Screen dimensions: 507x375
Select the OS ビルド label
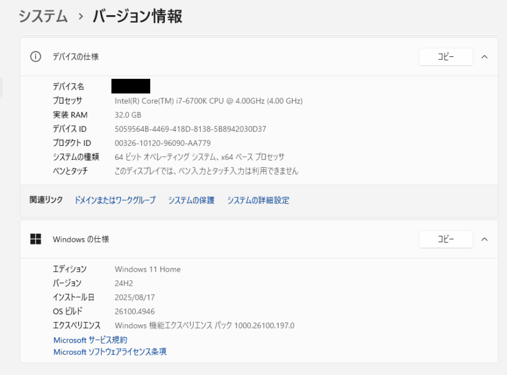click(68, 311)
